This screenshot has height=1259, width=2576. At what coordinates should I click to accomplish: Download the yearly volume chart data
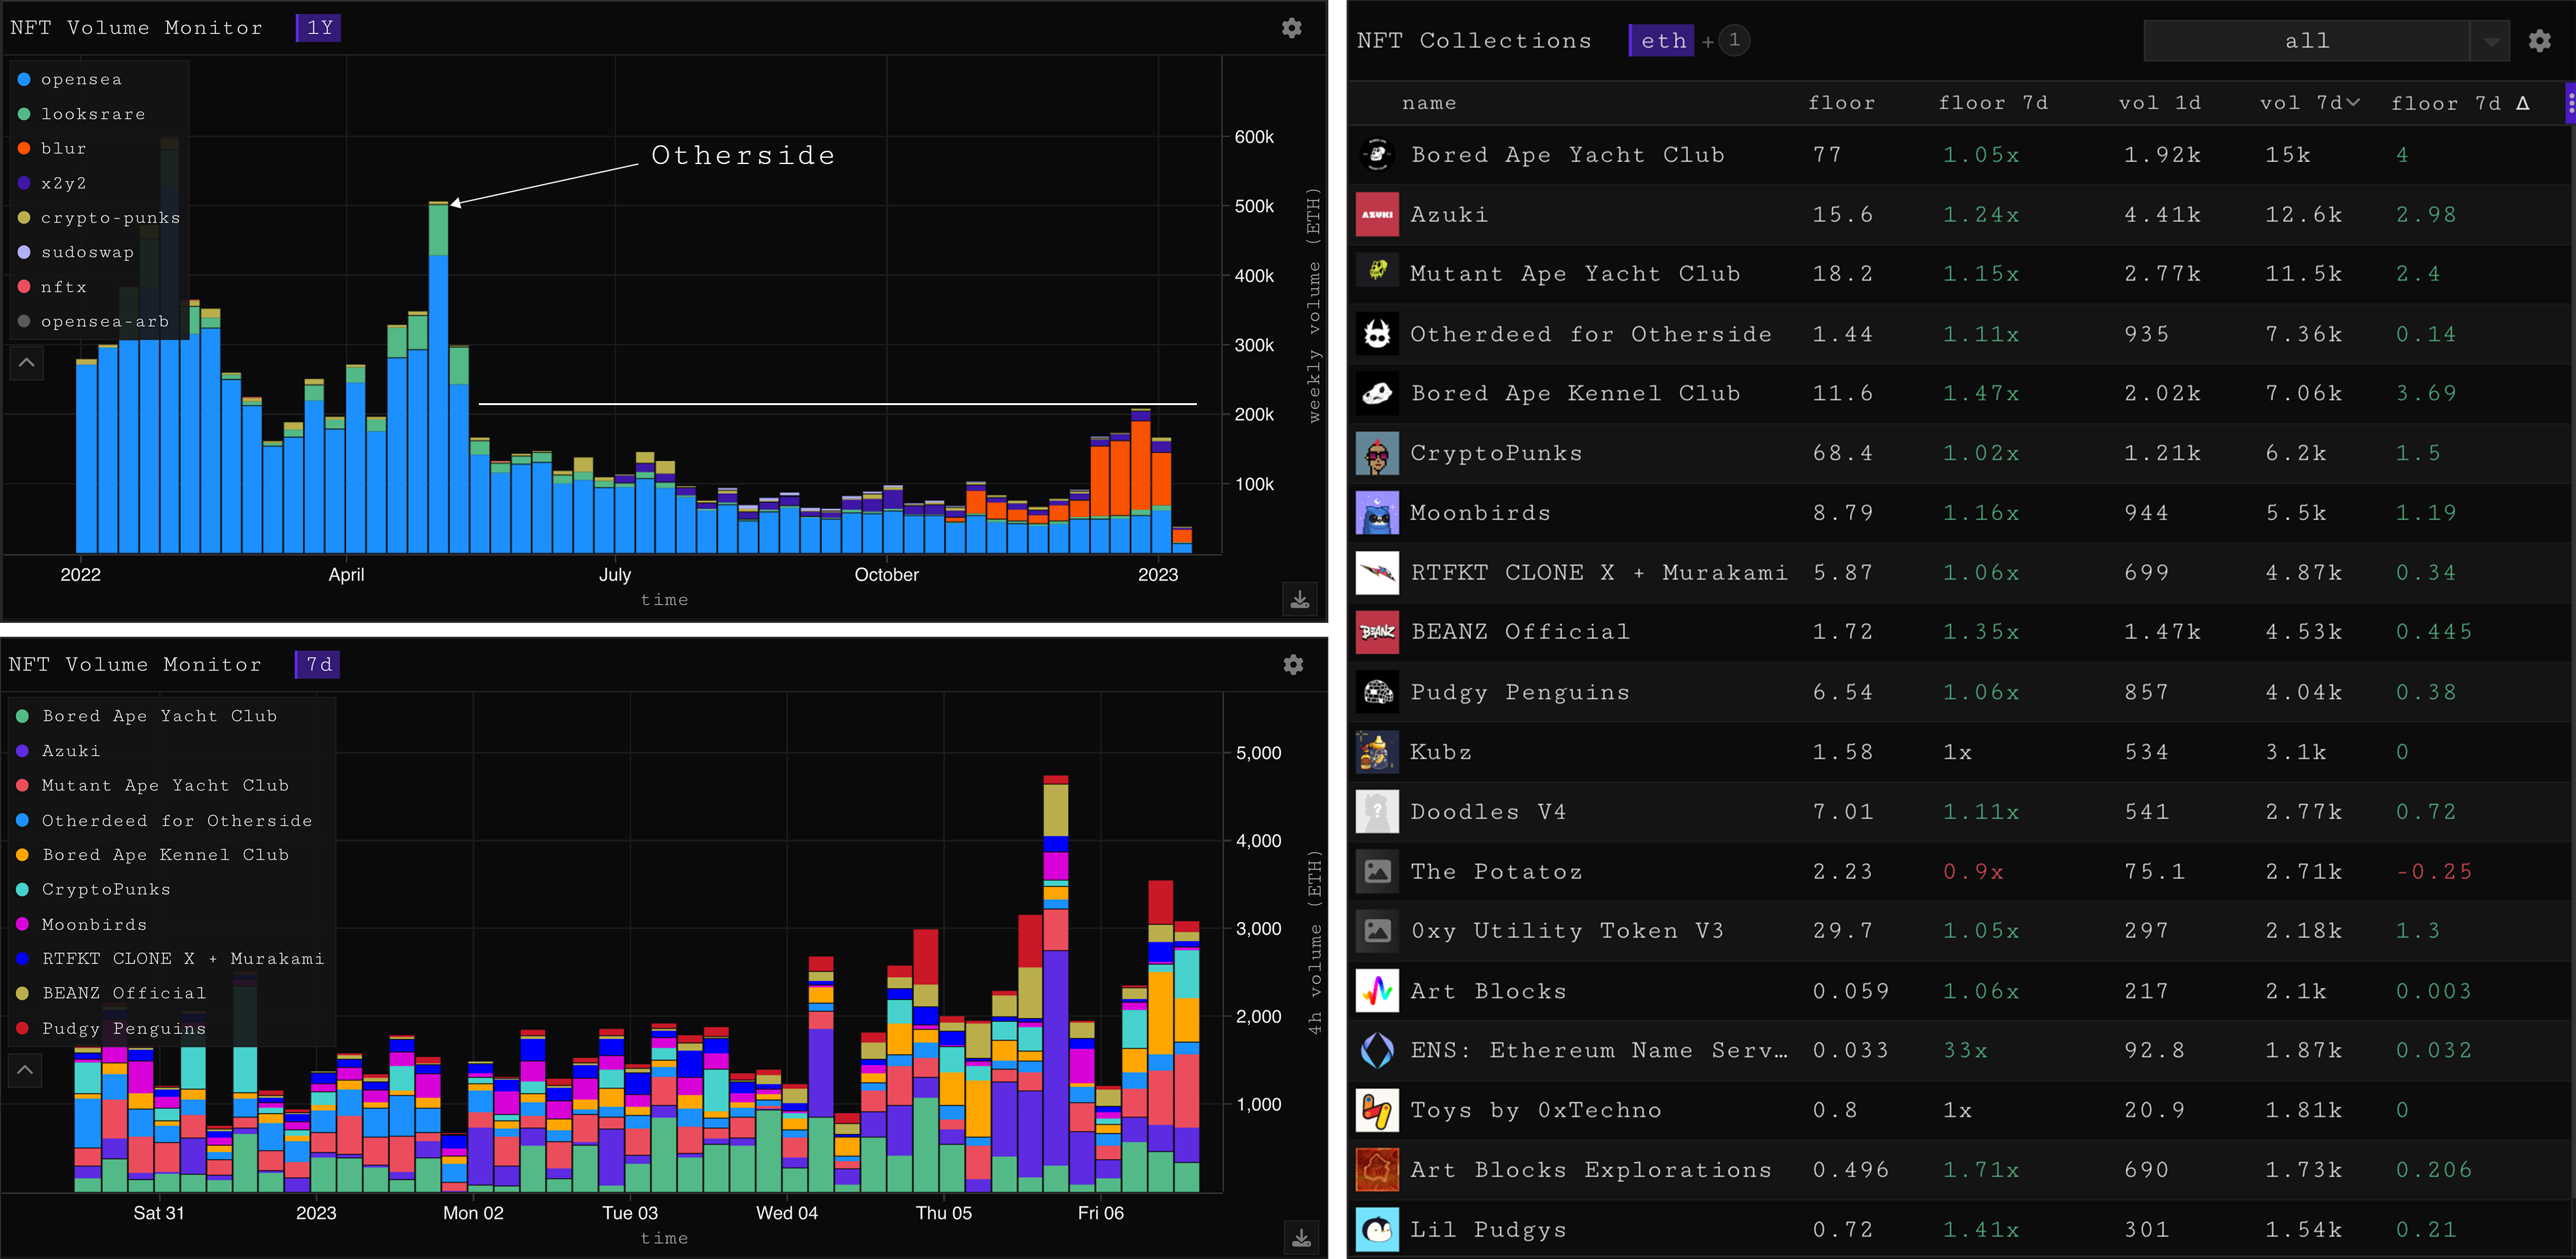pyautogui.click(x=1299, y=599)
